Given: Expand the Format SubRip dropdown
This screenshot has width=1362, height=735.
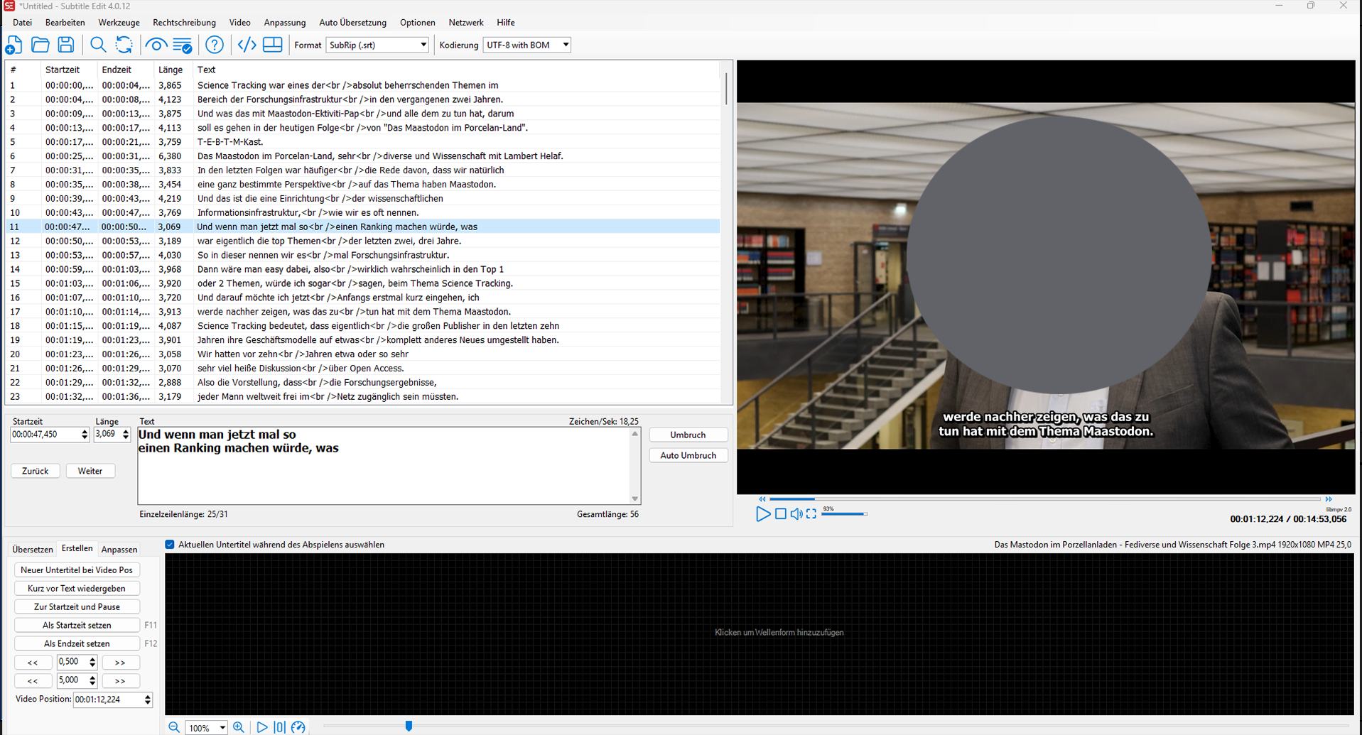Looking at the screenshot, I should tap(423, 45).
